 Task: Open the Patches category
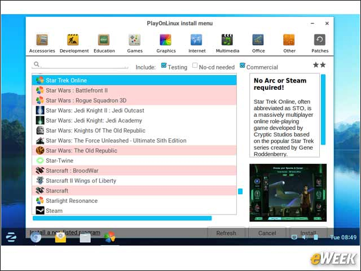pyautogui.click(x=320, y=43)
